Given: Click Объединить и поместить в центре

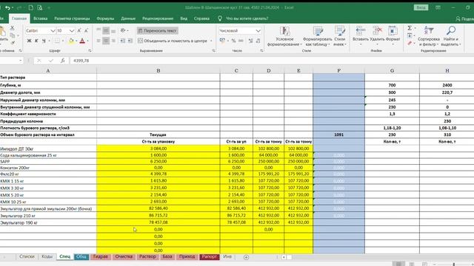Looking at the screenshot, I should pyautogui.click(x=173, y=41).
